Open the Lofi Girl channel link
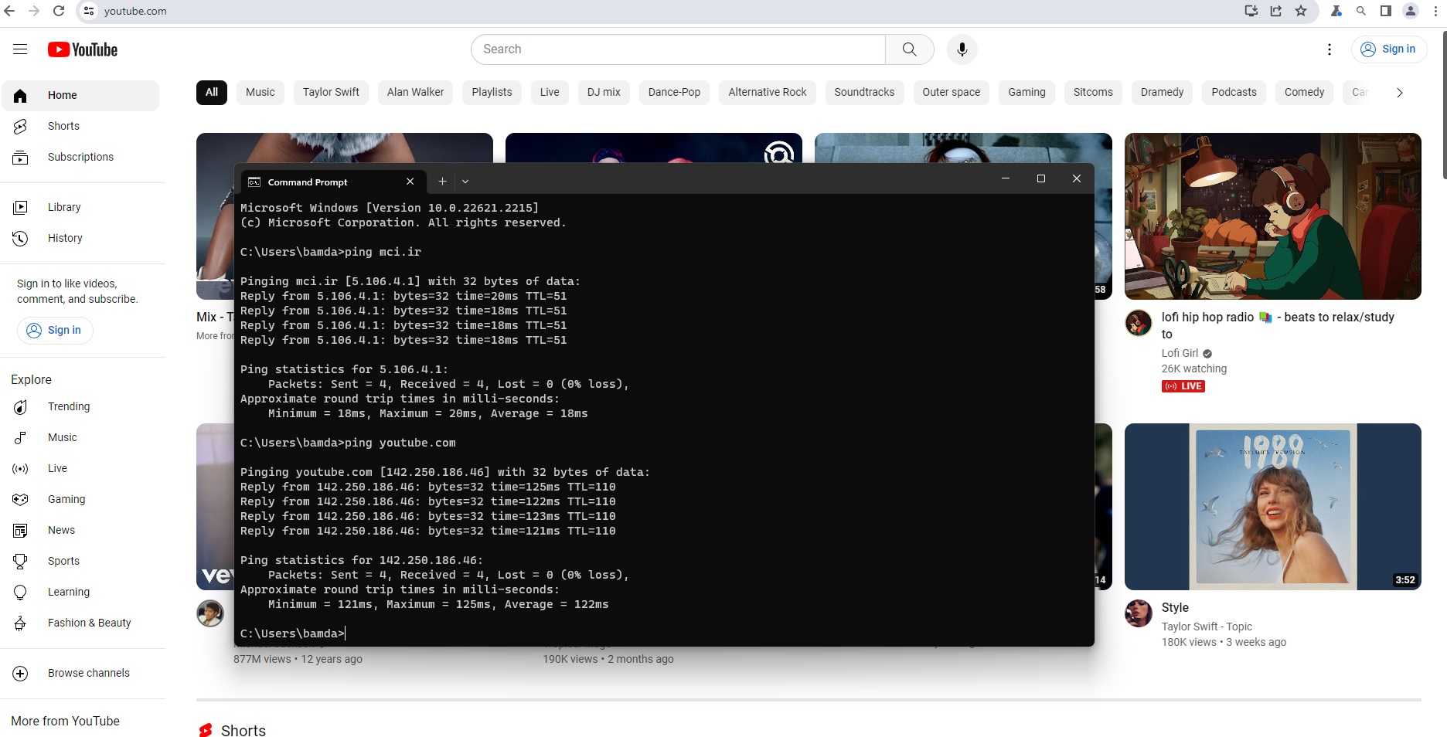The image size is (1447, 737). pyautogui.click(x=1180, y=353)
